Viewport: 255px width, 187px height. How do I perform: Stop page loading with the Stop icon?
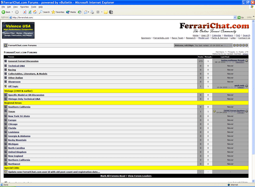[25, 12]
